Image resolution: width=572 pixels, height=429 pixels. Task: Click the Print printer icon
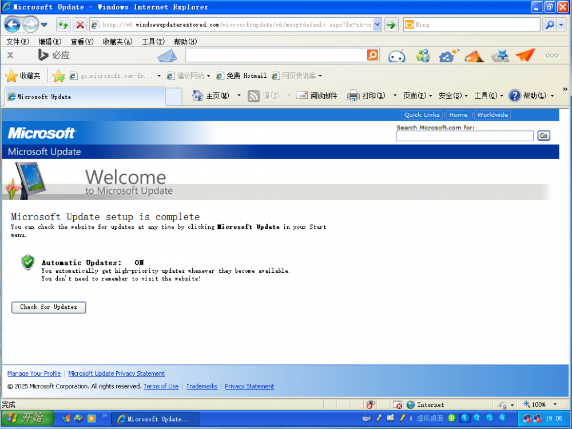coord(353,96)
